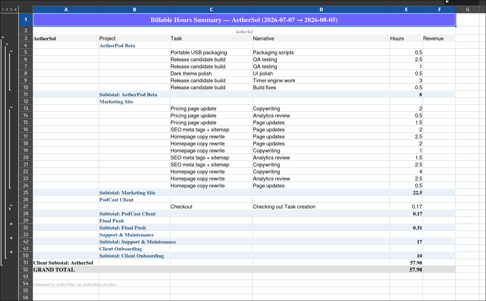This screenshot has width=486, height=301.
Task: Click the Client Onboarding project cell
Action: pos(134,249)
